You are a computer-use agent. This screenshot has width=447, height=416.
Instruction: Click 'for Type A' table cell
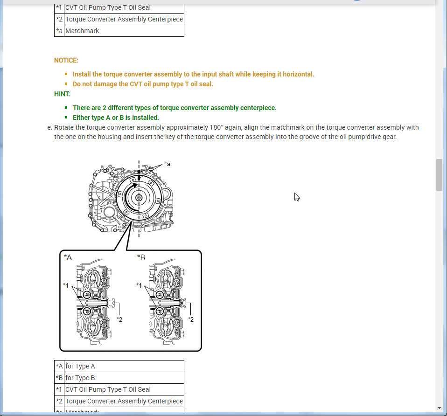(x=124, y=366)
